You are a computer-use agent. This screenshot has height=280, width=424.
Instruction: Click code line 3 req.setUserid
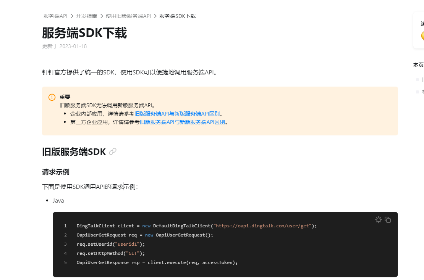pyautogui.click(x=111, y=244)
